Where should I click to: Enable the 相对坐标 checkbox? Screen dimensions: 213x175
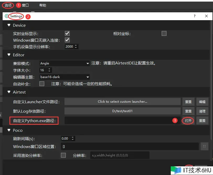[164, 34]
